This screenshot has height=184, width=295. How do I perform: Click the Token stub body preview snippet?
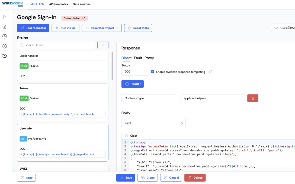pyautogui.click(x=63, y=114)
